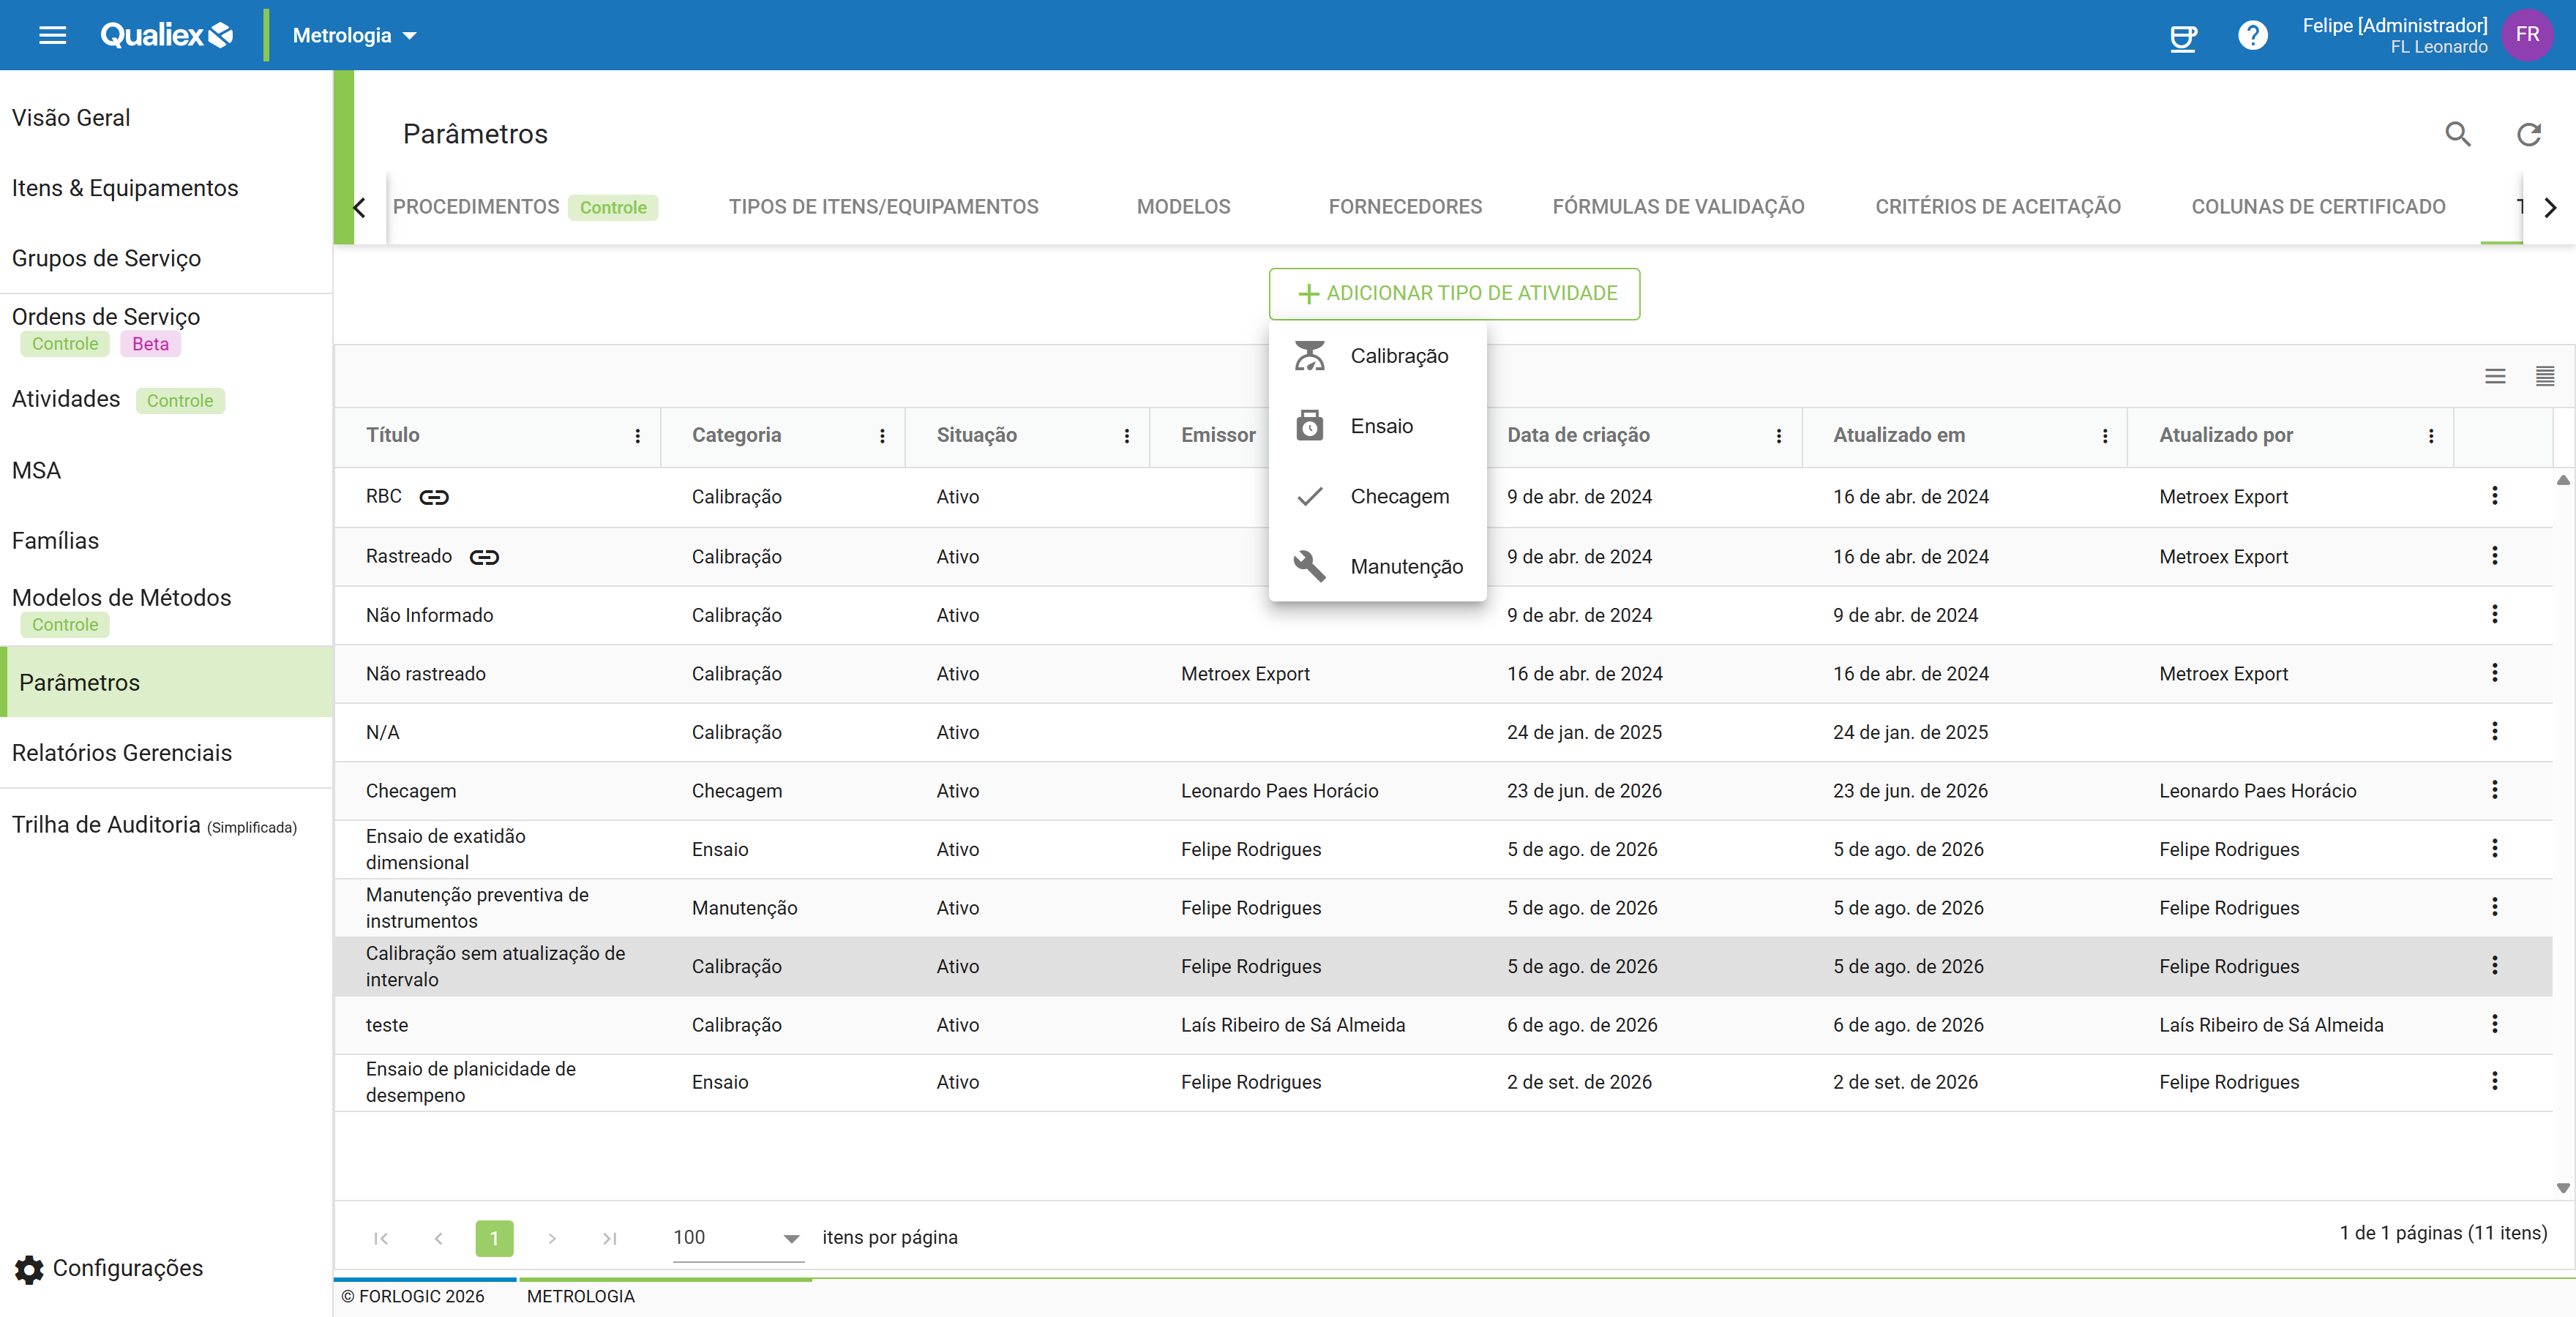The width and height of the screenshot is (2576, 1317).
Task: Open Atualizado por column menu
Action: pyautogui.click(x=2430, y=436)
